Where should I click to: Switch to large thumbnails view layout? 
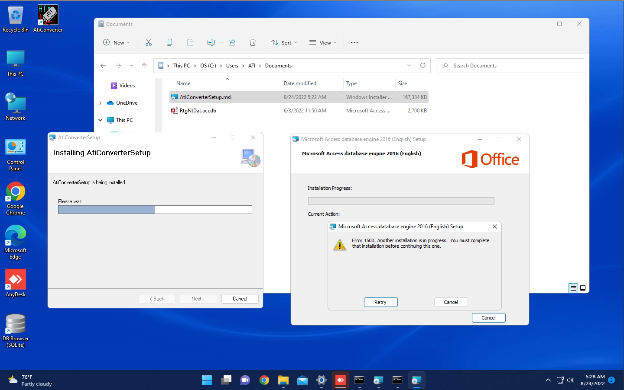pyautogui.click(x=583, y=288)
